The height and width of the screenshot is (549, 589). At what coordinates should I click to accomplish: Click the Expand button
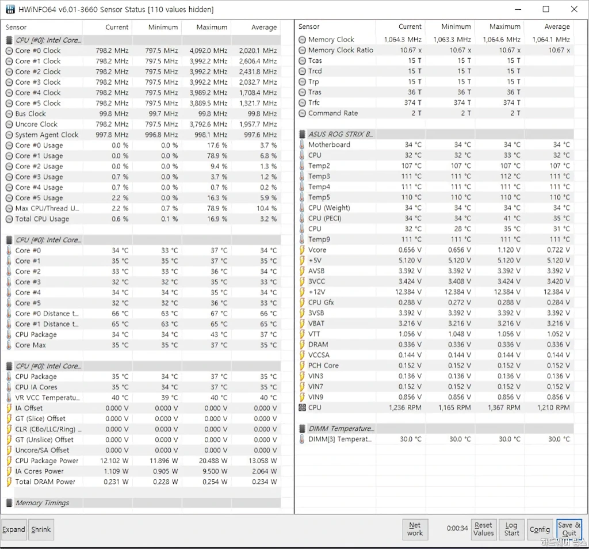14,529
